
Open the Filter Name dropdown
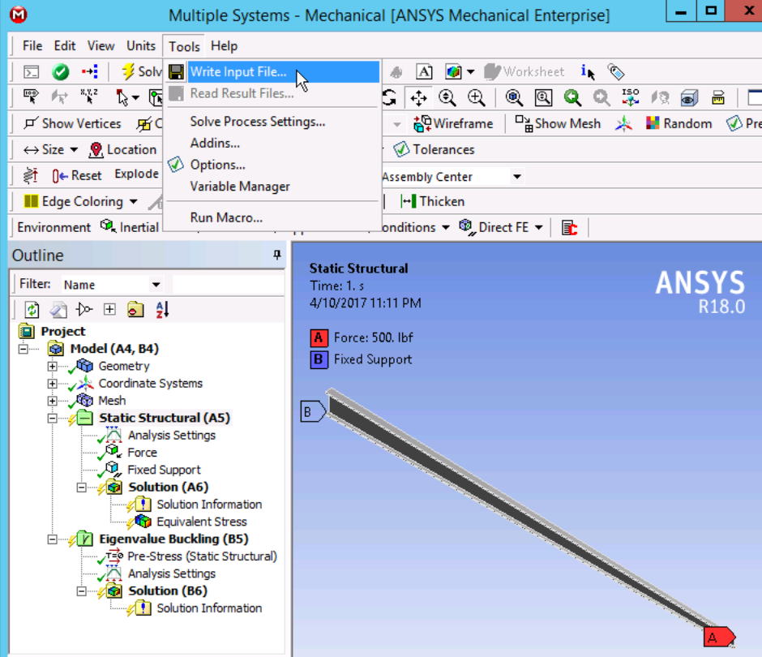[x=156, y=285]
